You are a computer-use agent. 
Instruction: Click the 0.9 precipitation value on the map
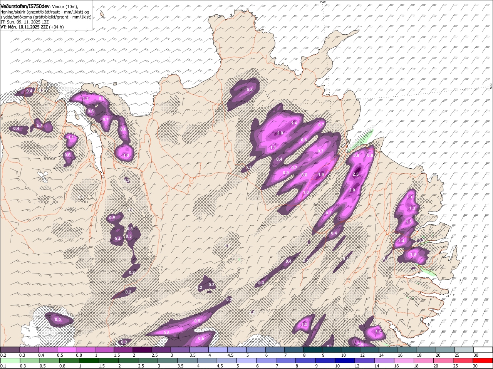click(286, 173)
